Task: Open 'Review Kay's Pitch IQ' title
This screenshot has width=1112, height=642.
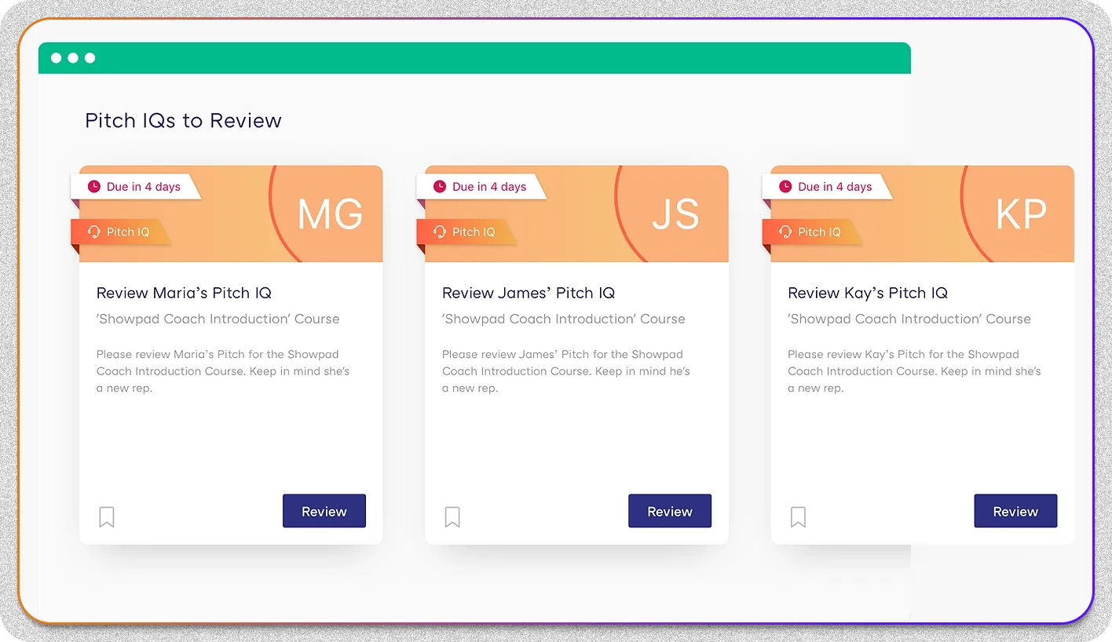Action: [868, 293]
